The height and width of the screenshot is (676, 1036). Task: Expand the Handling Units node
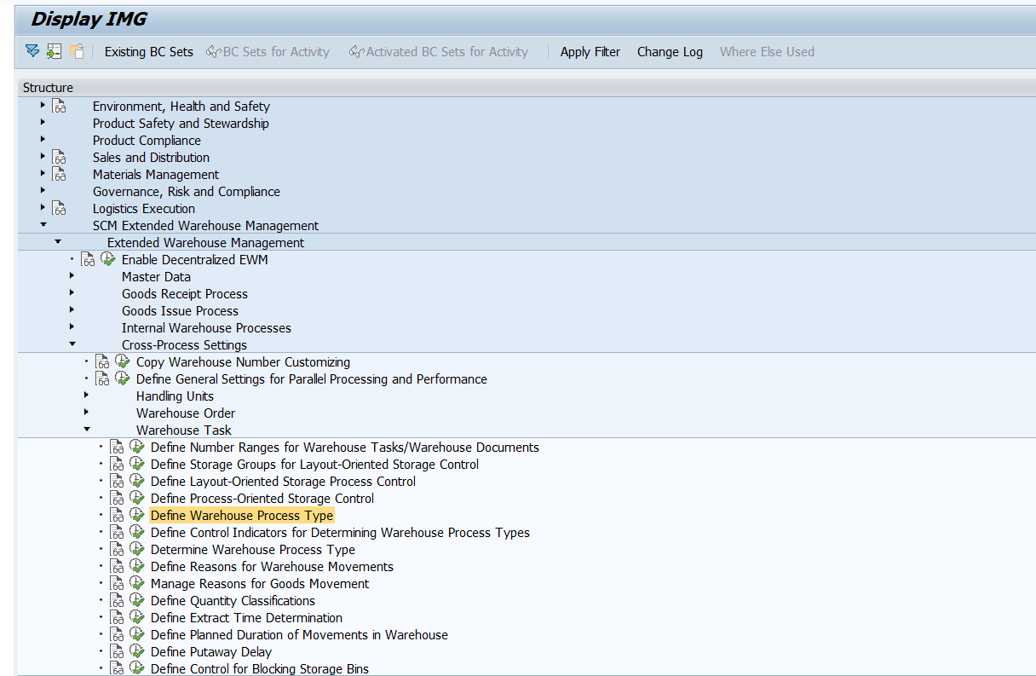coord(86,396)
